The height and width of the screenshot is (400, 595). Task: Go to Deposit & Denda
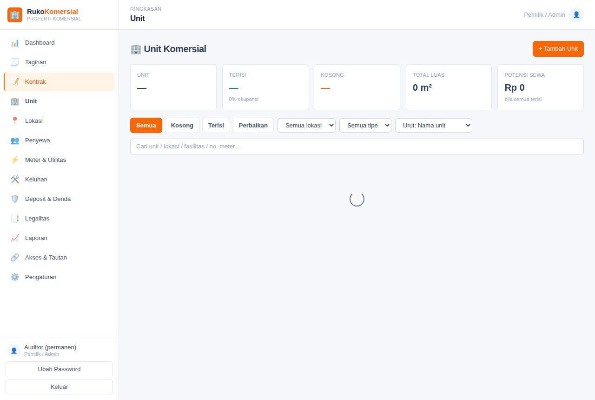pos(59,199)
